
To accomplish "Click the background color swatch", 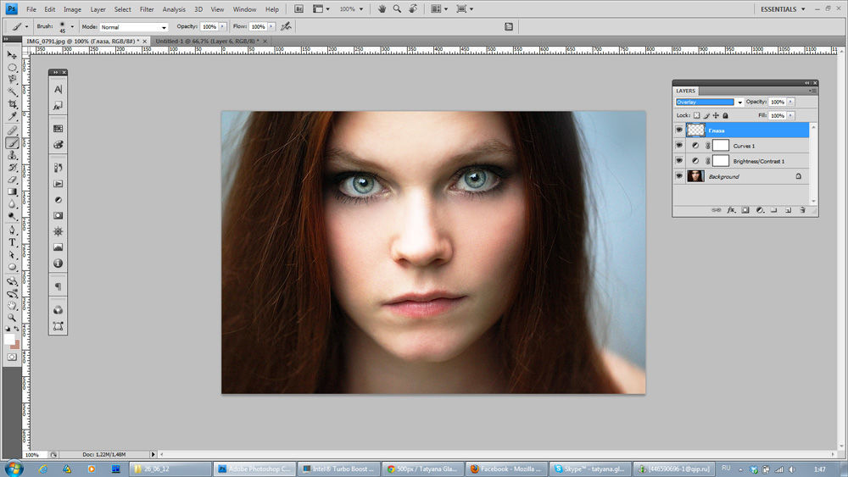I will click(15, 345).
